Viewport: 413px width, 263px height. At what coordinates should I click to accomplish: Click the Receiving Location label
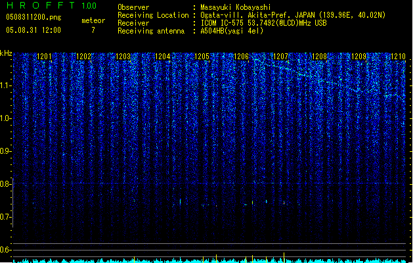[153, 15]
